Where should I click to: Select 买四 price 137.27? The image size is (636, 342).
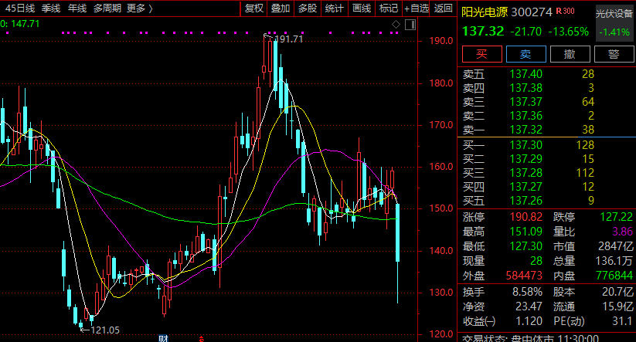click(525, 187)
